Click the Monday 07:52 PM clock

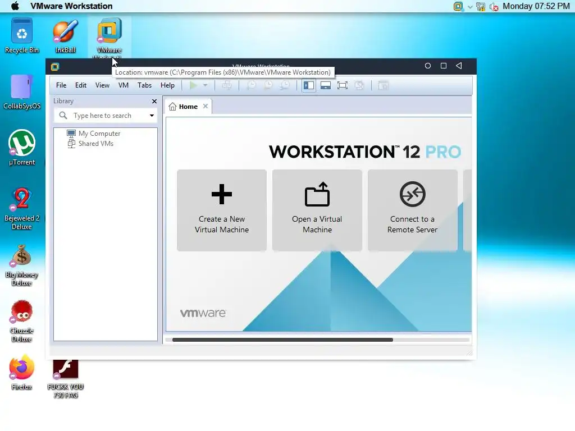pos(536,6)
